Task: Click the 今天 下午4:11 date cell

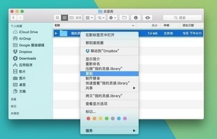Action: click(192, 33)
